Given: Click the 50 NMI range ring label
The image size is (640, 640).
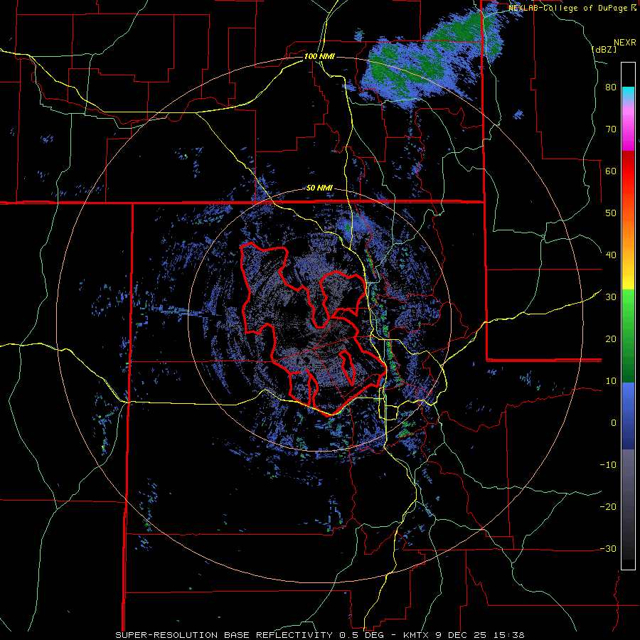Looking at the screenshot, I should (319, 188).
